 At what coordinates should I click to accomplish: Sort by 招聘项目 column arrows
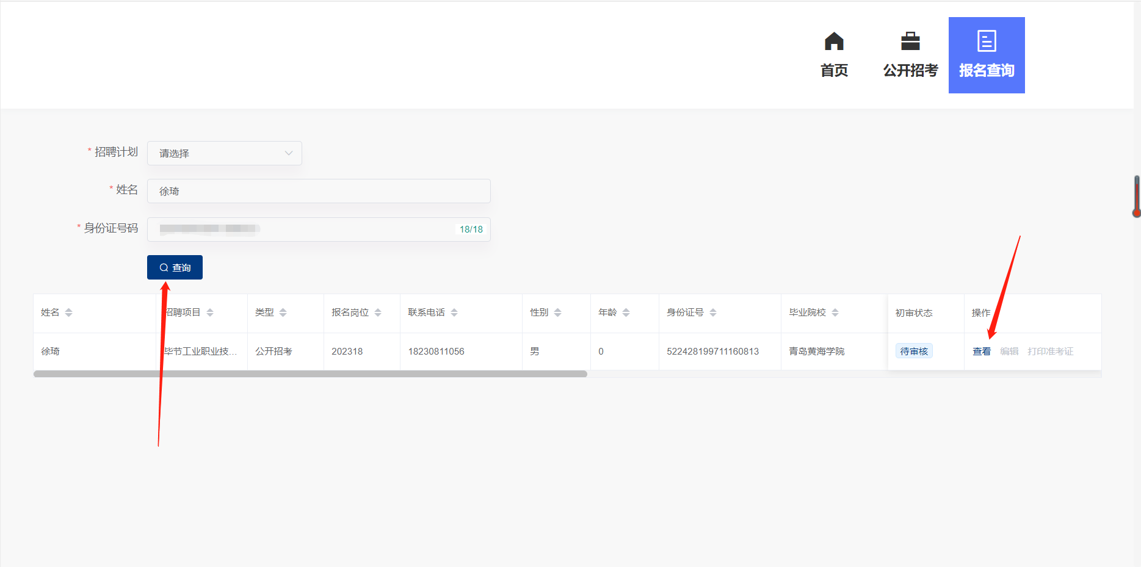(x=210, y=312)
